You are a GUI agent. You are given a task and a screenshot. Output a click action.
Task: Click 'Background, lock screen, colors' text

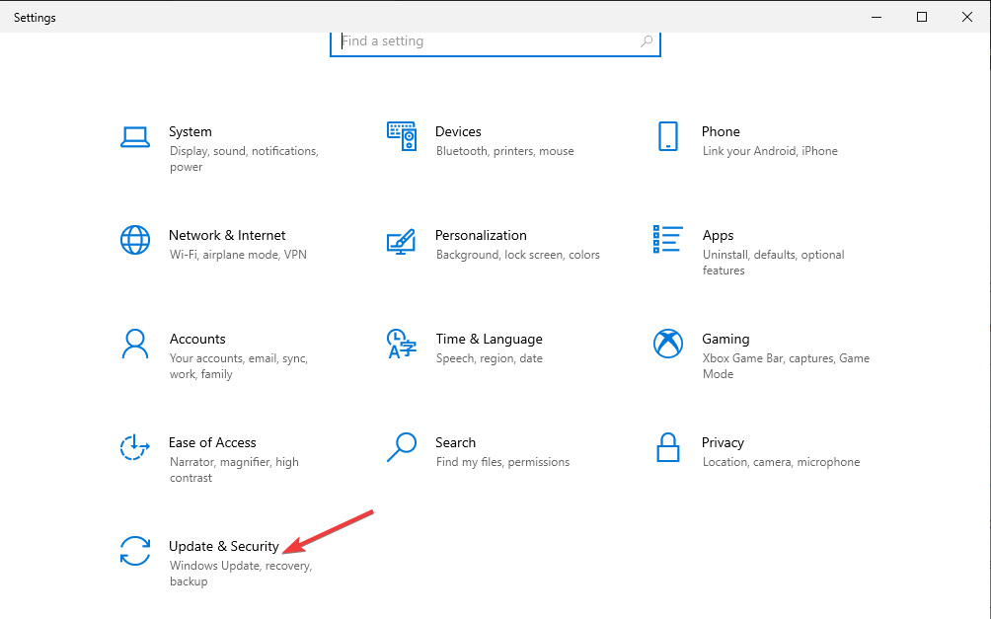point(517,255)
